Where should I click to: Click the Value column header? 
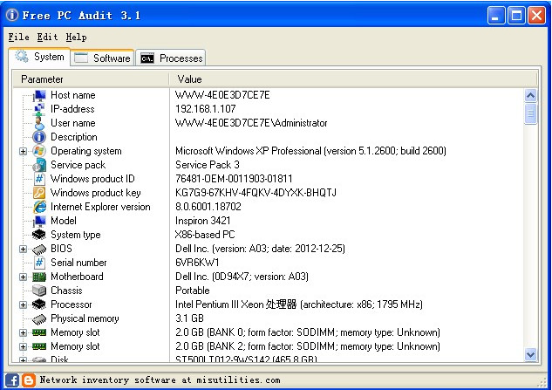coord(353,79)
